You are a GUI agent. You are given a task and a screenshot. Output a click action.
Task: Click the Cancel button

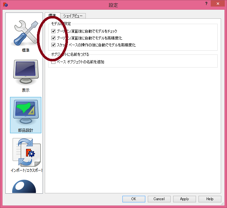point(159,199)
